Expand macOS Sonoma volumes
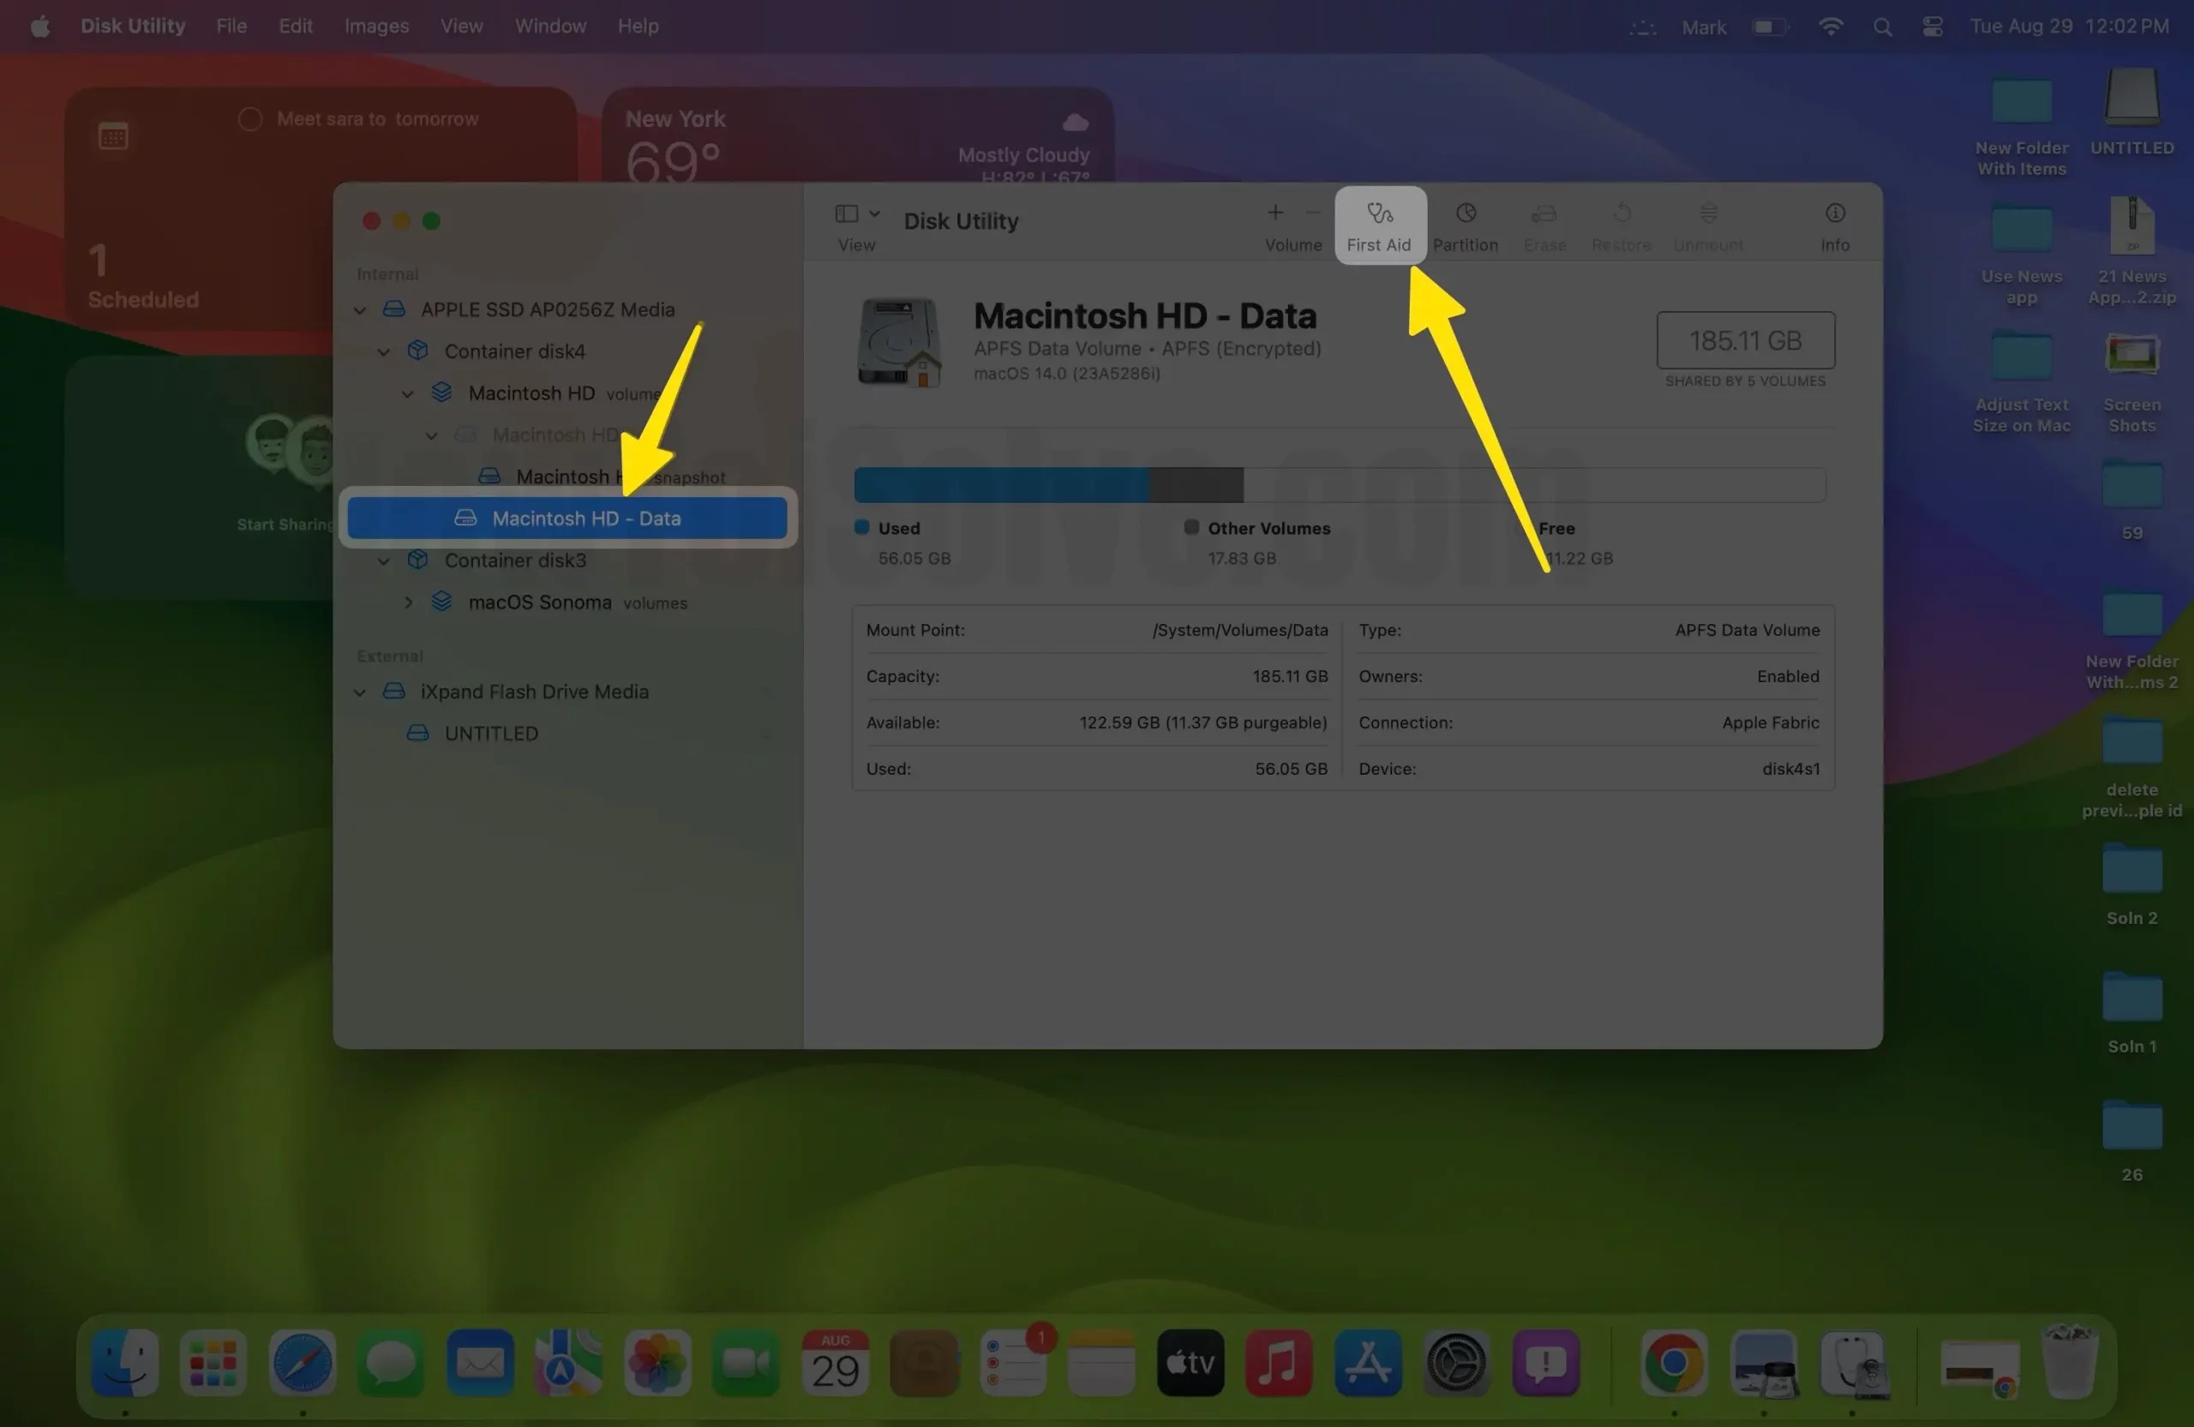The height and width of the screenshot is (1427, 2194). (409, 602)
